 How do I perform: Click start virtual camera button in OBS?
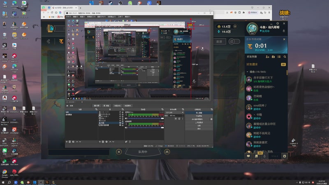(x=197, y=119)
